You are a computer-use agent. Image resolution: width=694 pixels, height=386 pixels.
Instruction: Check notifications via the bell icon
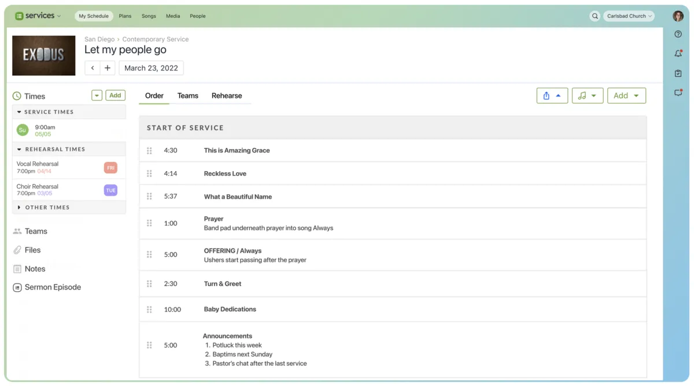tap(678, 53)
